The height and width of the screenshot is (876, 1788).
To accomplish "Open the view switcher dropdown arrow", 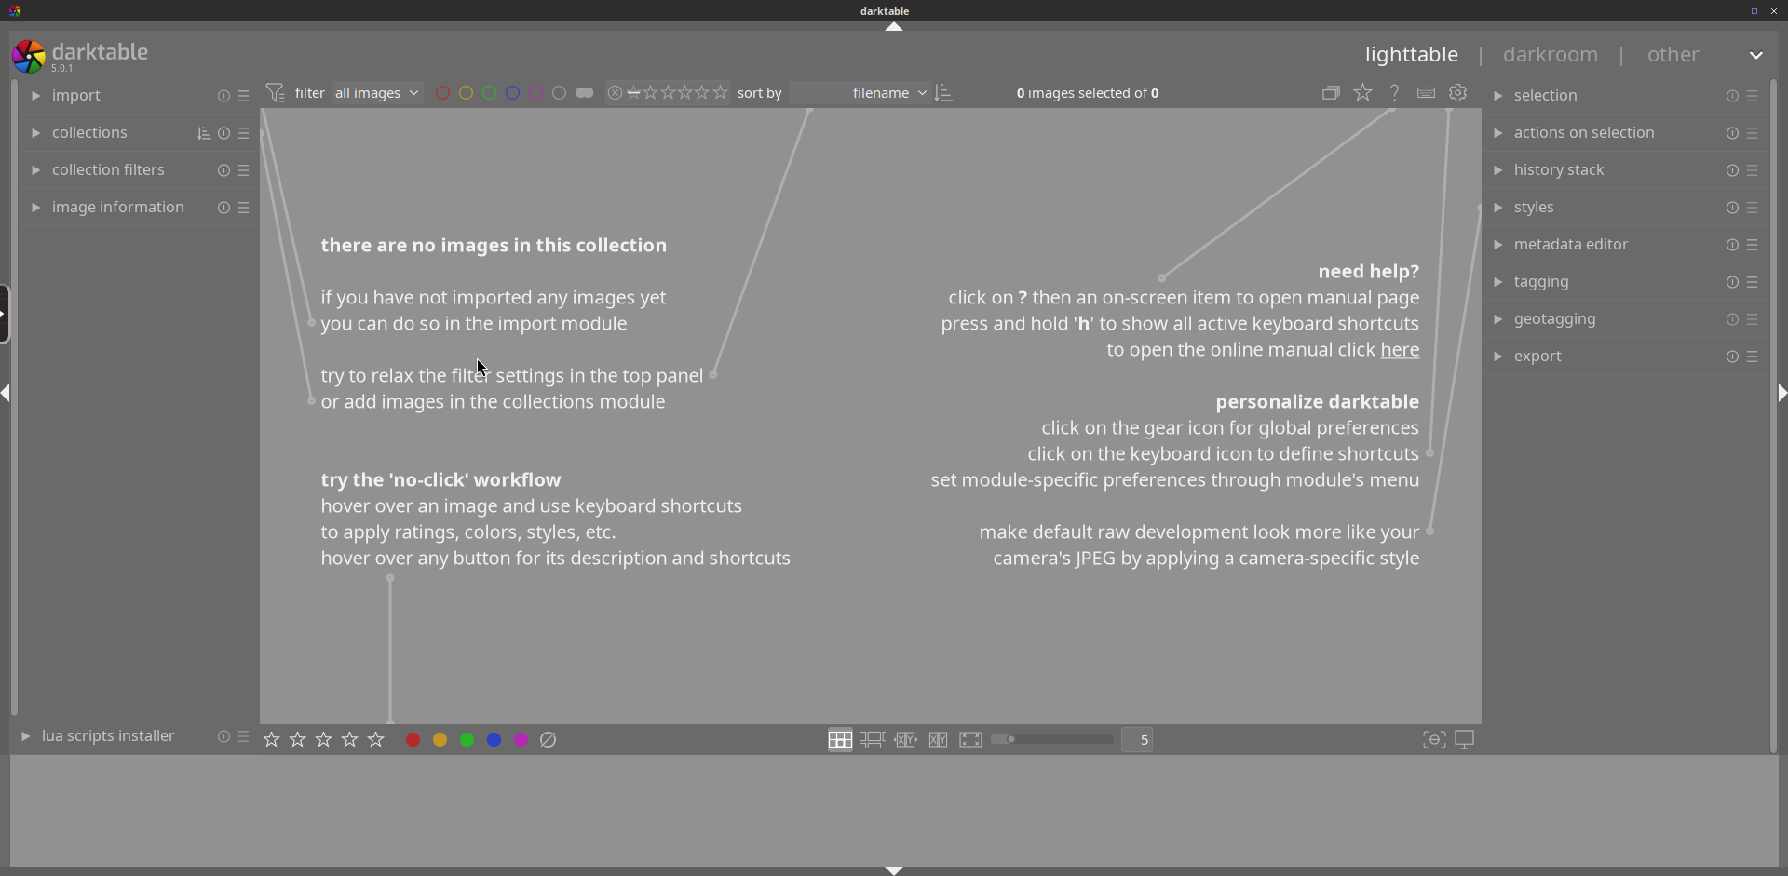I will pyautogui.click(x=1756, y=55).
